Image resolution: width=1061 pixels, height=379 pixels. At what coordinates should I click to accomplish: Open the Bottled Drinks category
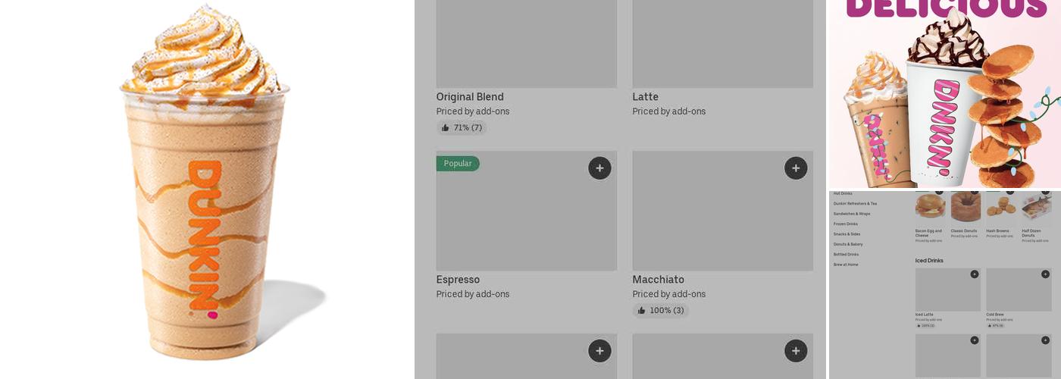click(x=846, y=255)
